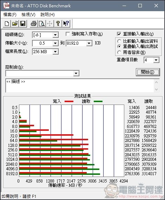The image size is (165, 200).
Task: Click the read value 24448
Action: click(x=151, y=108)
